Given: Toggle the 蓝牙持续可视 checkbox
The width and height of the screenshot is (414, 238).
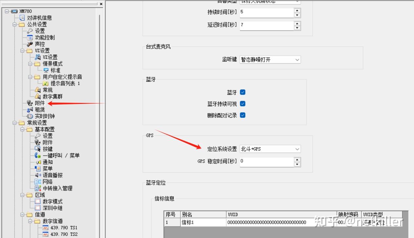Looking at the screenshot, I should click(x=243, y=104).
